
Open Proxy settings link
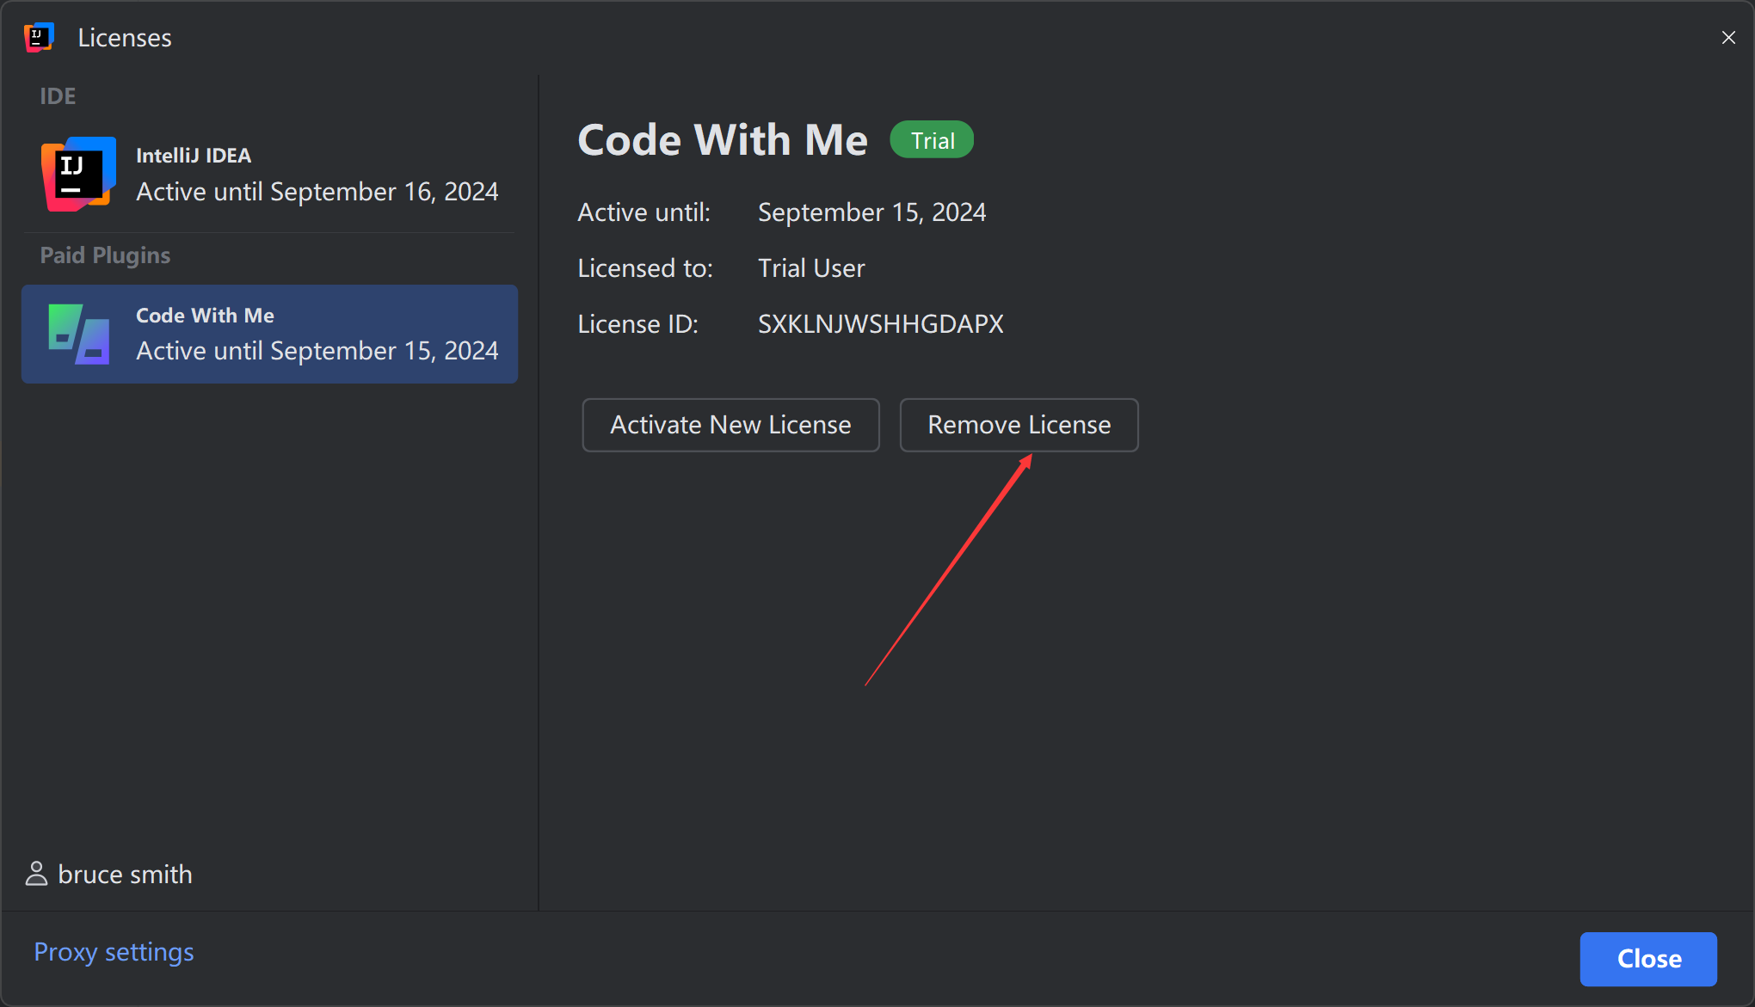114,952
